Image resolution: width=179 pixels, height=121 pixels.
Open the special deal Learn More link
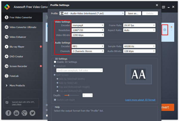[16, 104]
